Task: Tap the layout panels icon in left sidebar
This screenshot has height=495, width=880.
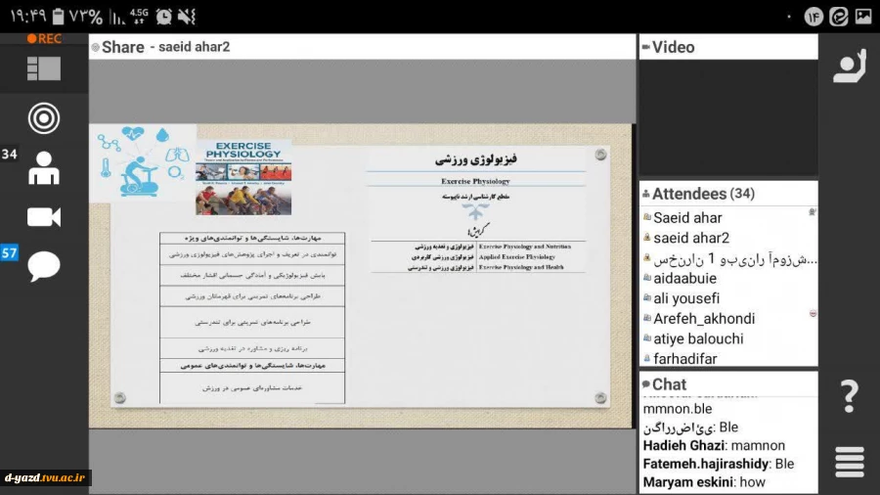Action: [43, 68]
